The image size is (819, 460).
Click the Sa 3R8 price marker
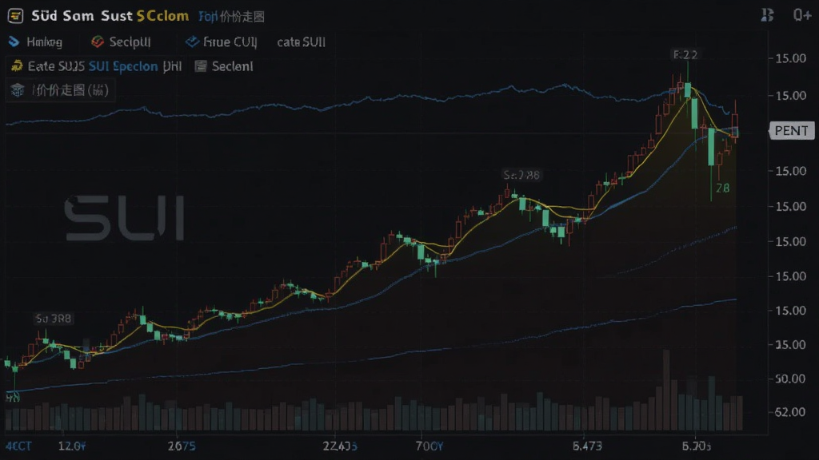pos(54,318)
